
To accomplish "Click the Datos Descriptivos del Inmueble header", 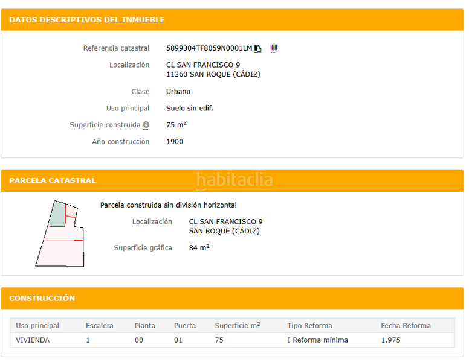I will click(87, 20).
